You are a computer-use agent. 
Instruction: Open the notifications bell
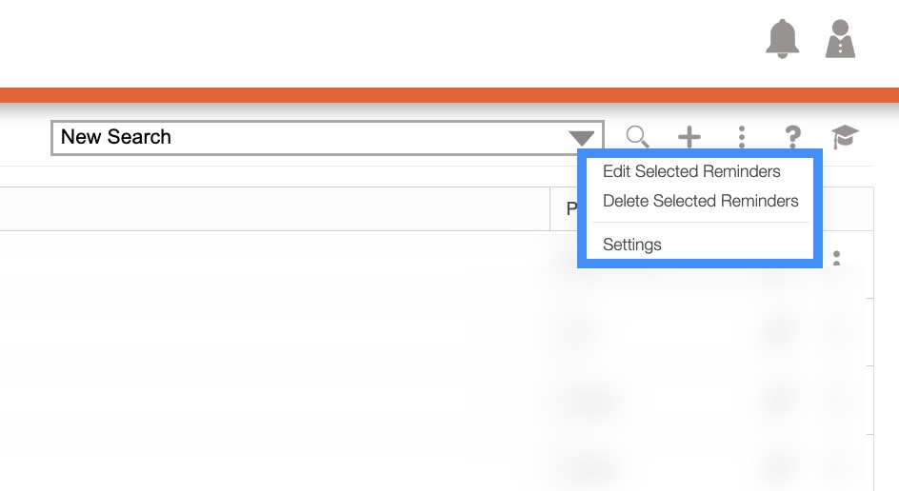coord(783,39)
